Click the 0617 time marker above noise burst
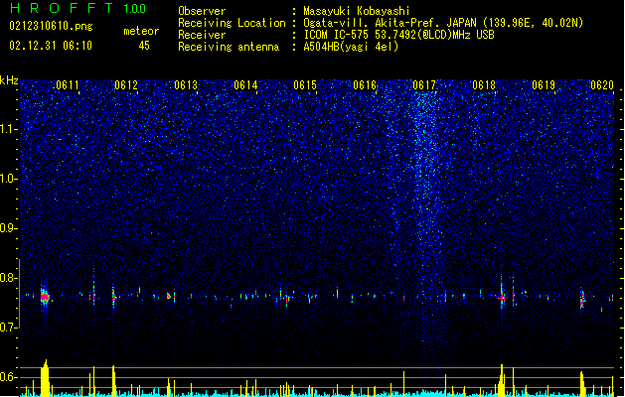Viewport: 625px width, 397px height. click(x=424, y=85)
